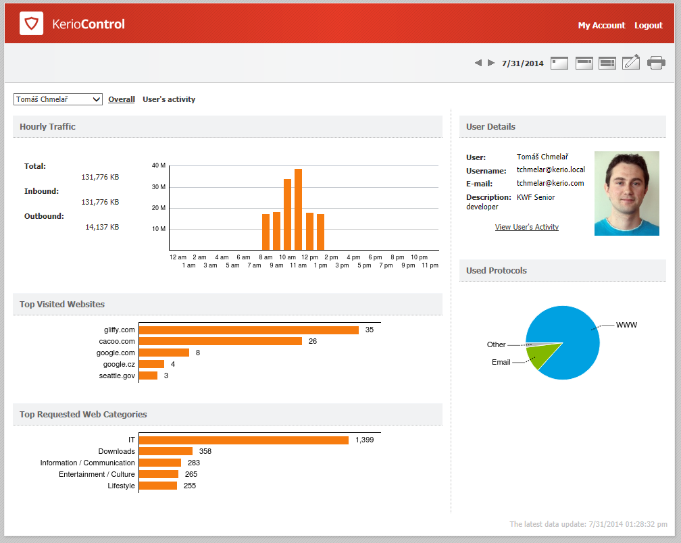
Task: Open My Account page
Action: [x=601, y=26]
